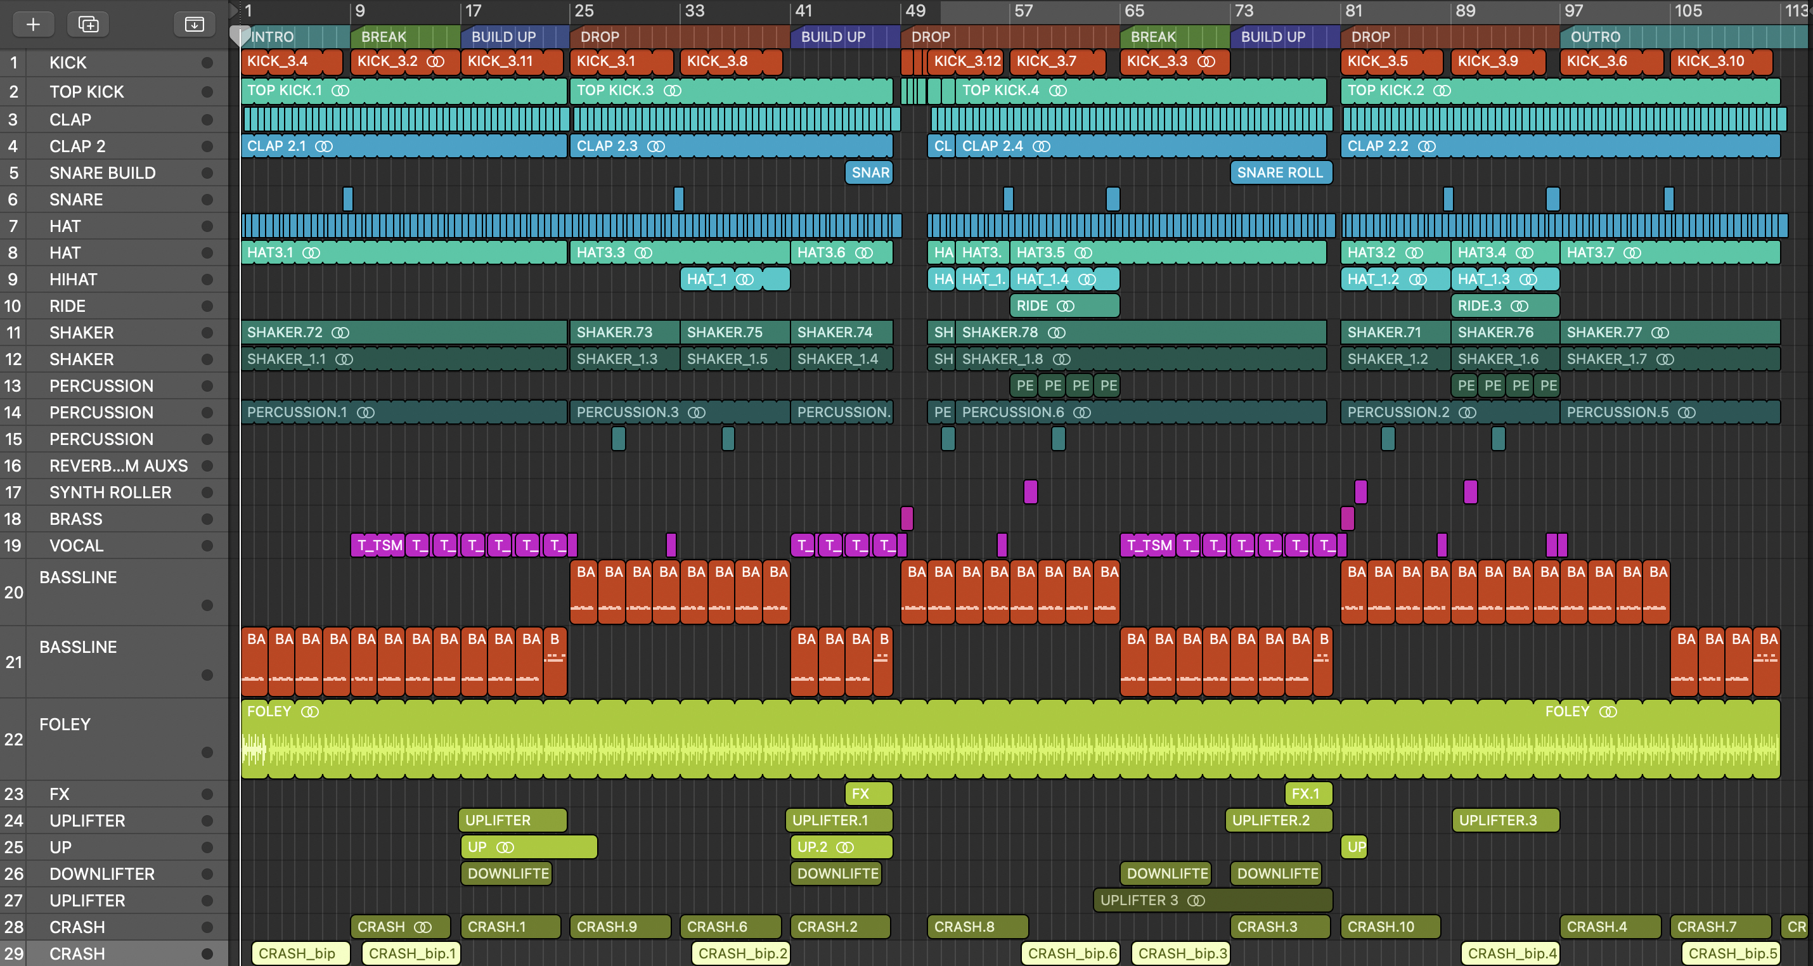Screen dimensions: 1813x966
Task: Toggle the dot button on SNARE BUILD track
Action: coord(207,173)
